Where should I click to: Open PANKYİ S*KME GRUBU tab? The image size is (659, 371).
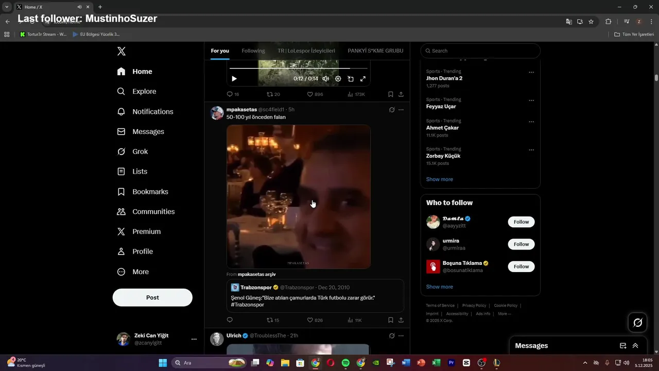[x=375, y=50]
